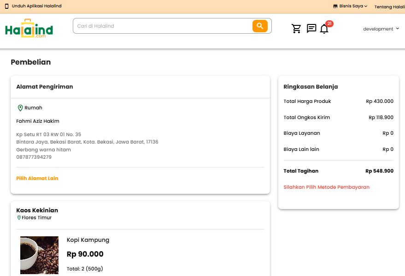The width and height of the screenshot is (405, 276).
Task: Click Pilih Alamat Lain link
Action: 37,178
